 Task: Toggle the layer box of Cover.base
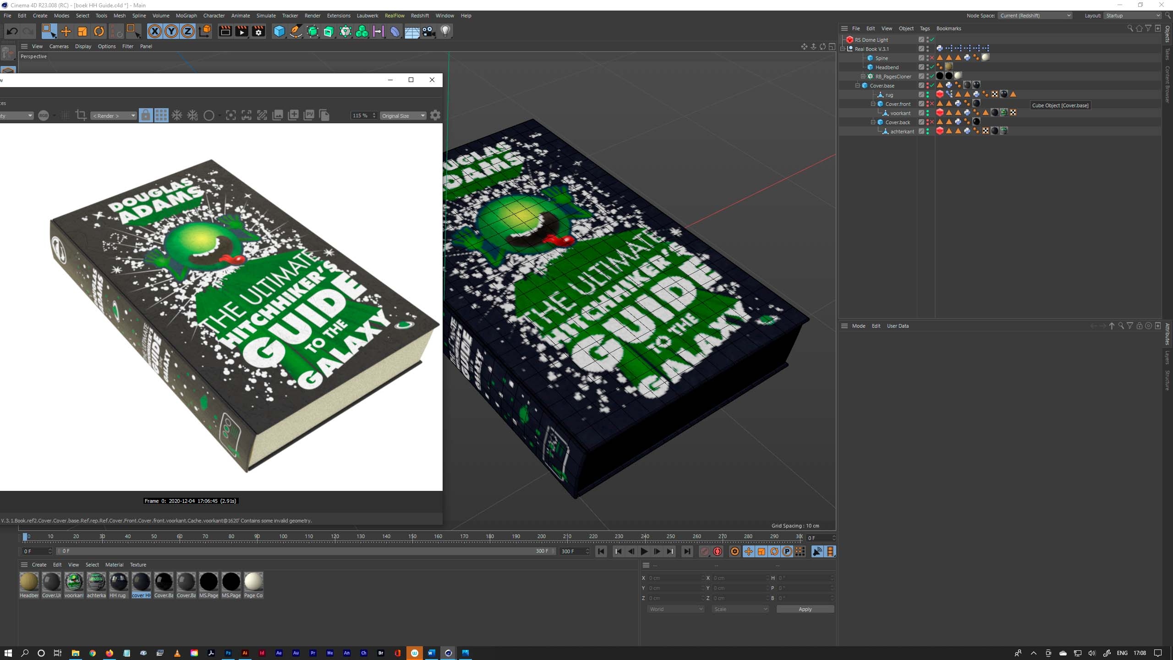[921, 86]
